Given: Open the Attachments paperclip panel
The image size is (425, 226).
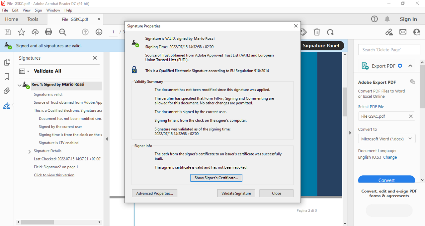Looking at the screenshot, I should pos(7,91).
